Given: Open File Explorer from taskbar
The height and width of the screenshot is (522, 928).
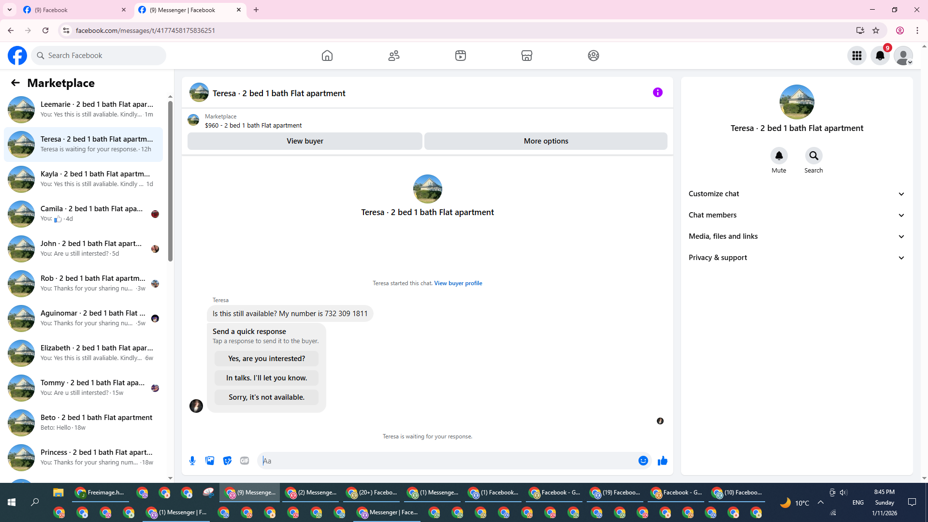Looking at the screenshot, I should pyautogui.click(x=58, y=493).
